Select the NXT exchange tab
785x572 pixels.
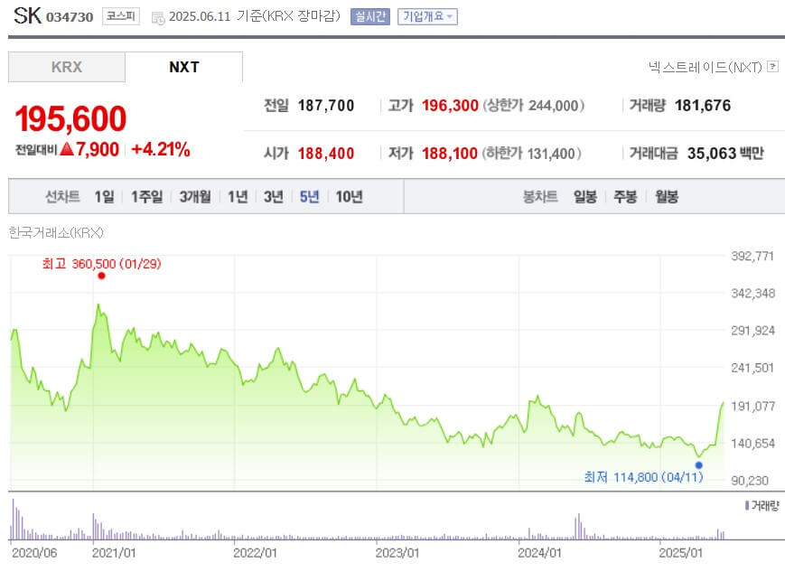[184, 66]
